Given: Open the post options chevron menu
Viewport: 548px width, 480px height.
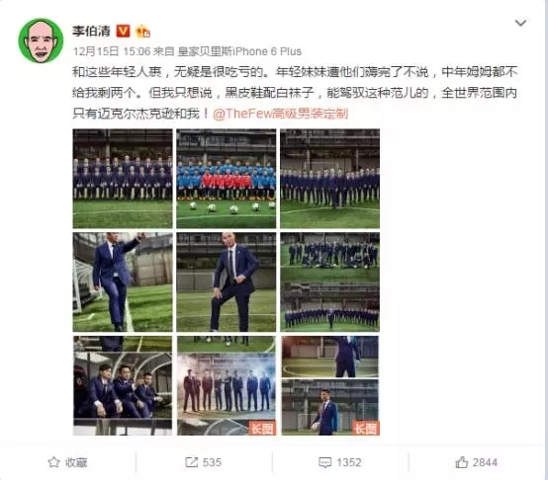Looking at the screenshot, I should [520, 23].
